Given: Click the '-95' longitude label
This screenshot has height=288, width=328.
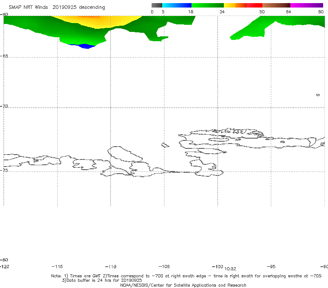Looking at the screenshot, I should [x=271, y=267].
